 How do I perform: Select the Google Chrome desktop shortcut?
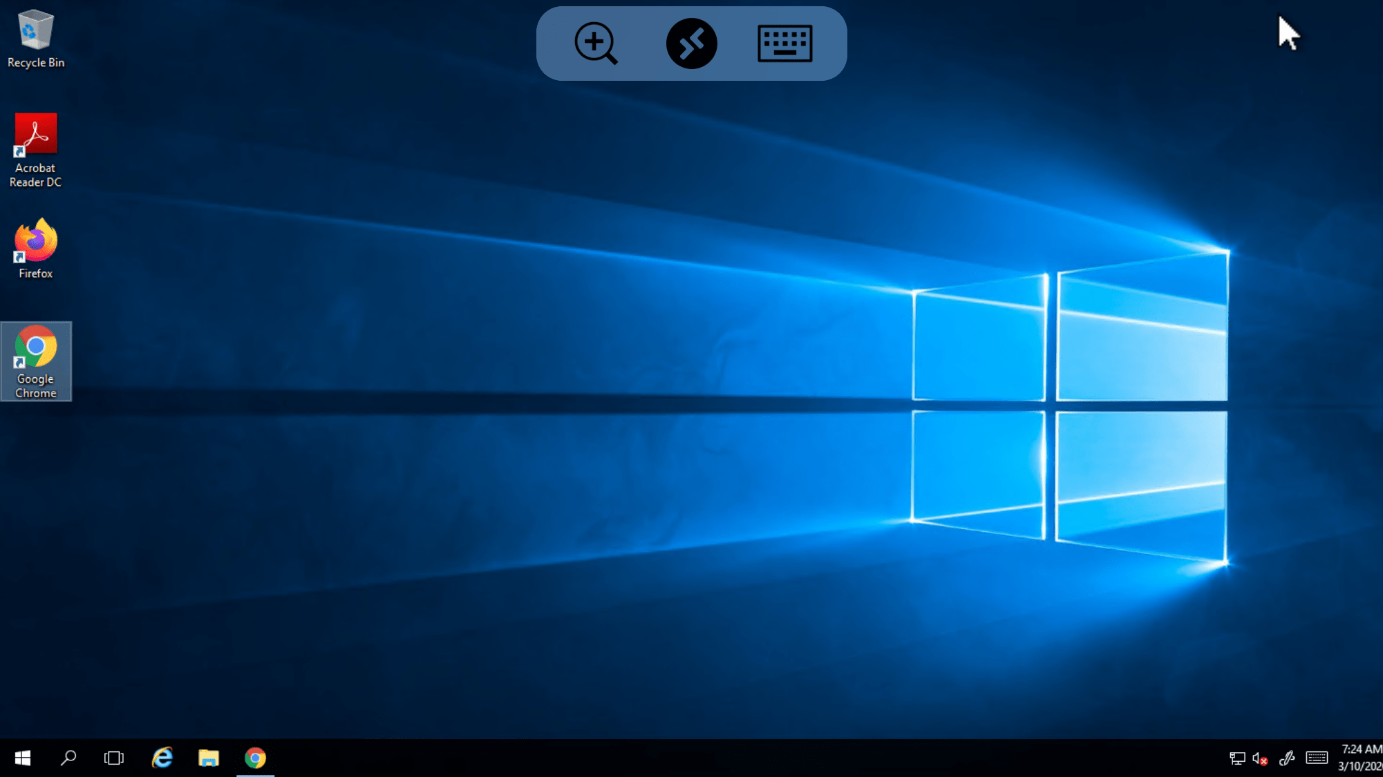tap(36, 361)
